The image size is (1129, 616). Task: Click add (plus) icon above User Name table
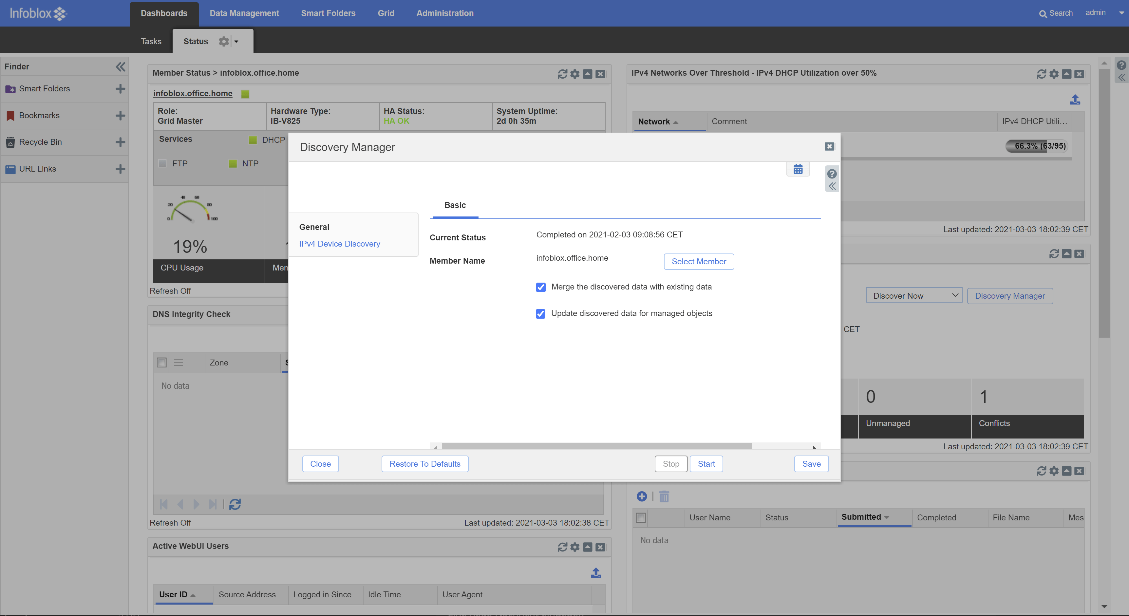click(641, 496)
